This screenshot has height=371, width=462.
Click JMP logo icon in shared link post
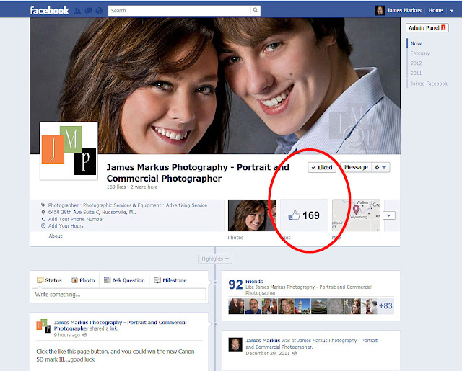pyautogui.click(x=43, y=326)
